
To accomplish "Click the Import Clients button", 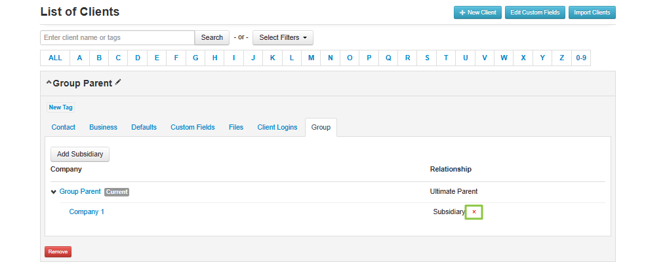I will (x=592, y=12).
